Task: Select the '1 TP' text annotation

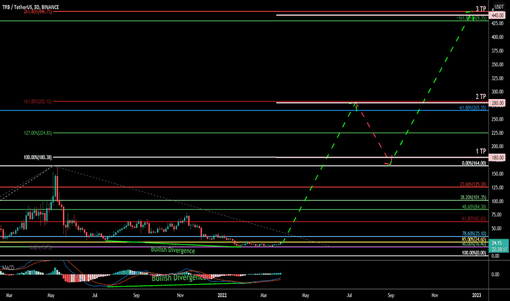Action: click(x=481, y=151)
